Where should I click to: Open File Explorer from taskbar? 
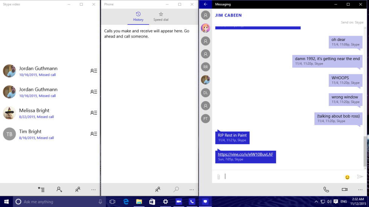pyautogui.click(x=139, y=202)
